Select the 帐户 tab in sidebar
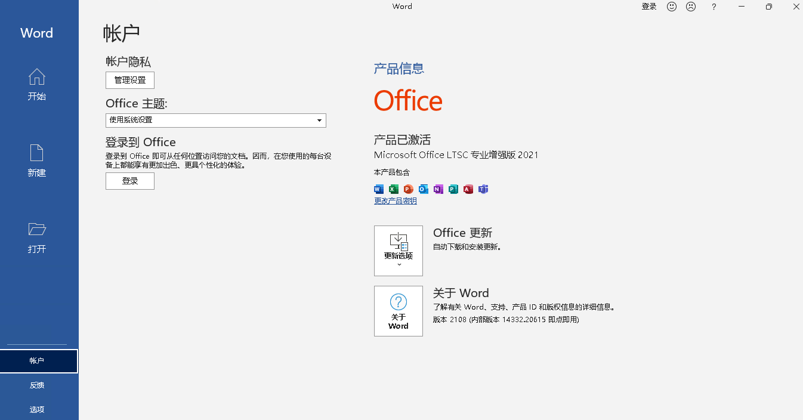Viewport: 803px width, 420px height. [x=39, y=361]
